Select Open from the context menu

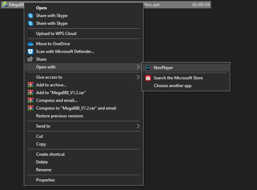pos(41,8)
